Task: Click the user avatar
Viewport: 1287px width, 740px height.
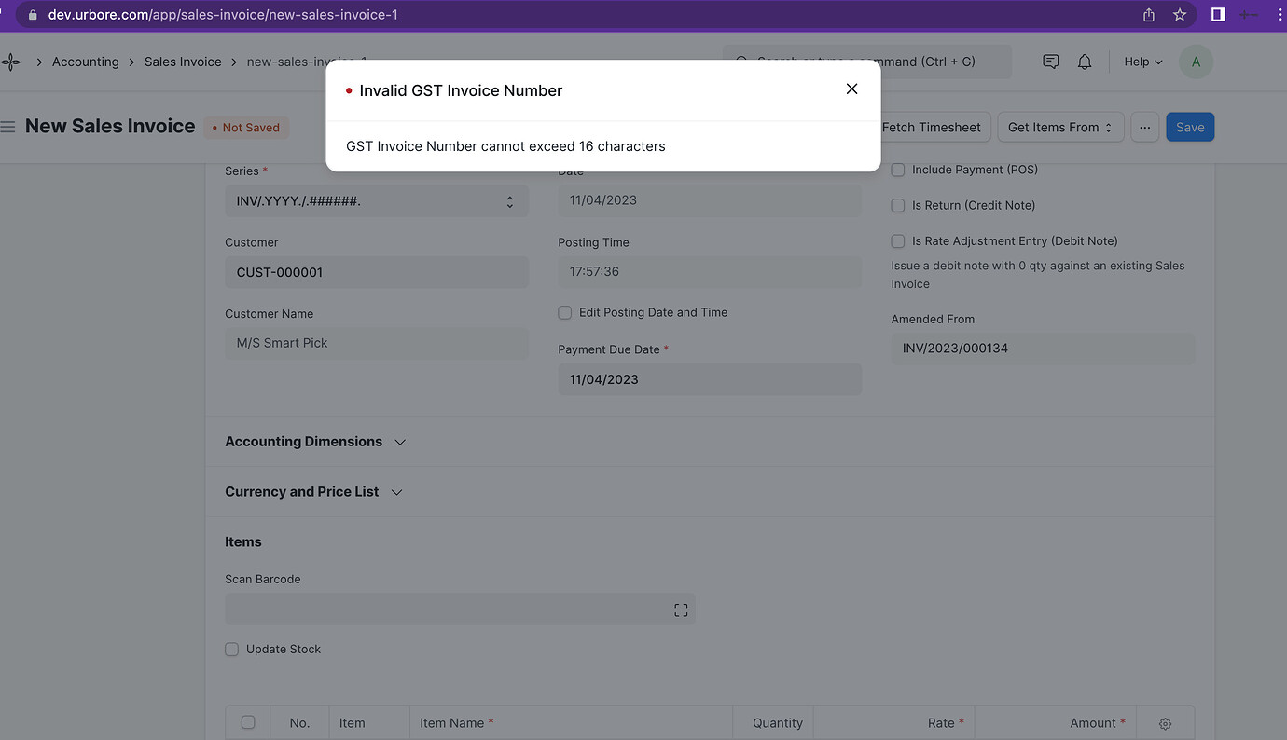Action: (1196, 62)
